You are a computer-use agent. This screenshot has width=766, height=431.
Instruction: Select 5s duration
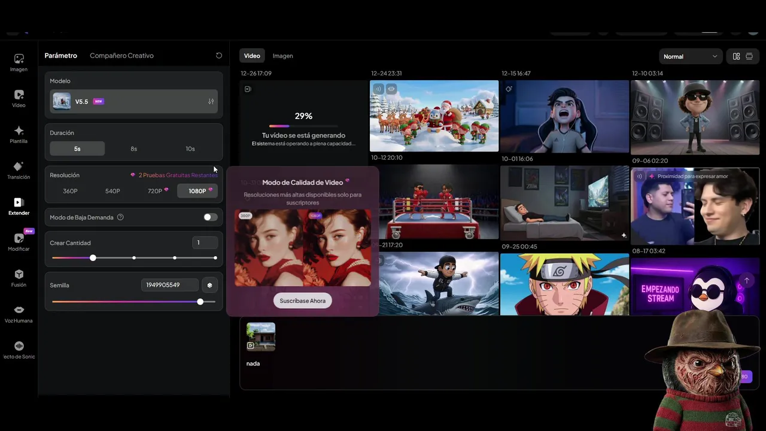[77, 148]
